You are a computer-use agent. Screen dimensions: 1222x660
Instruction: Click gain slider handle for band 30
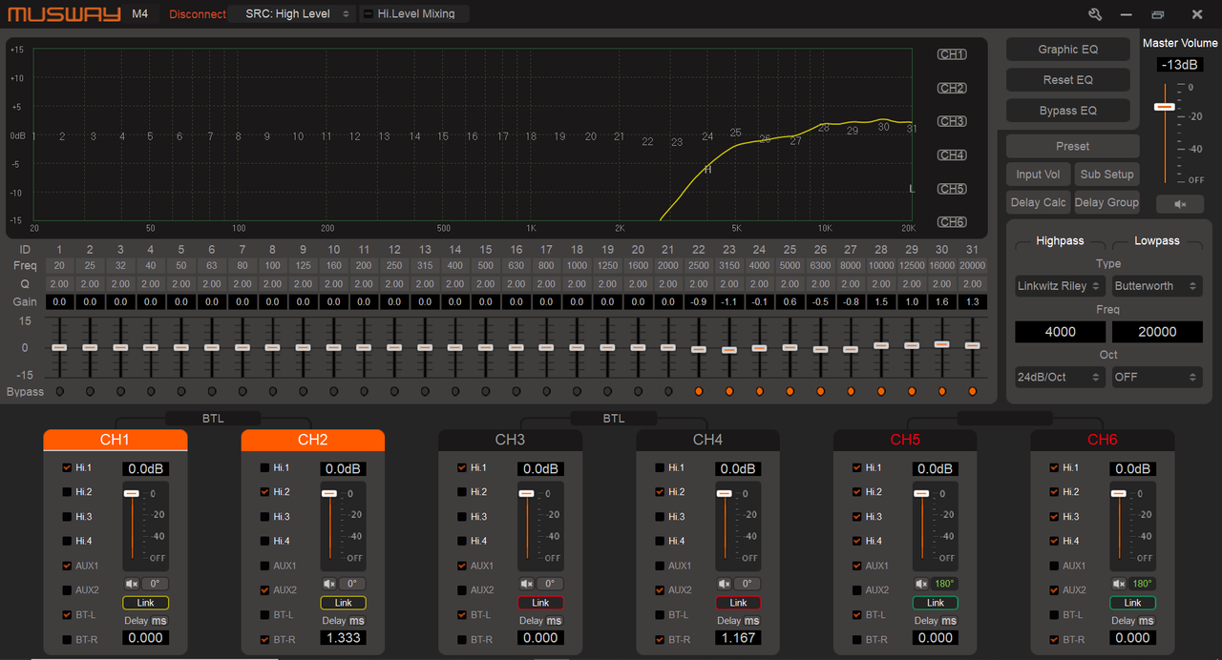tap(941, 344)
